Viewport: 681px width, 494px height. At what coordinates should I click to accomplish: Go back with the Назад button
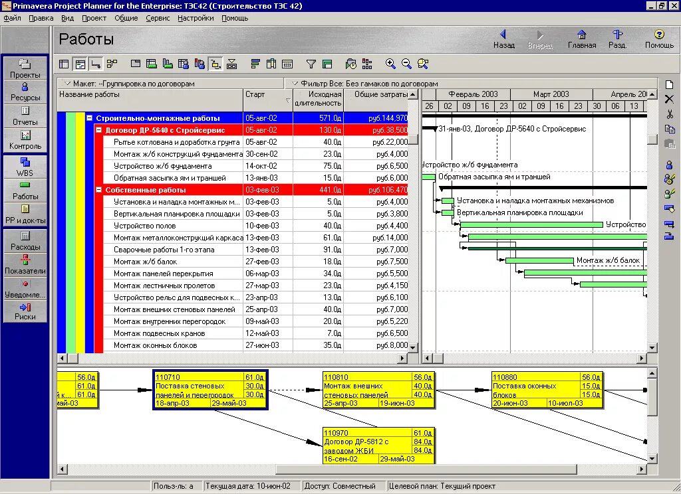(x=504, y=39)
